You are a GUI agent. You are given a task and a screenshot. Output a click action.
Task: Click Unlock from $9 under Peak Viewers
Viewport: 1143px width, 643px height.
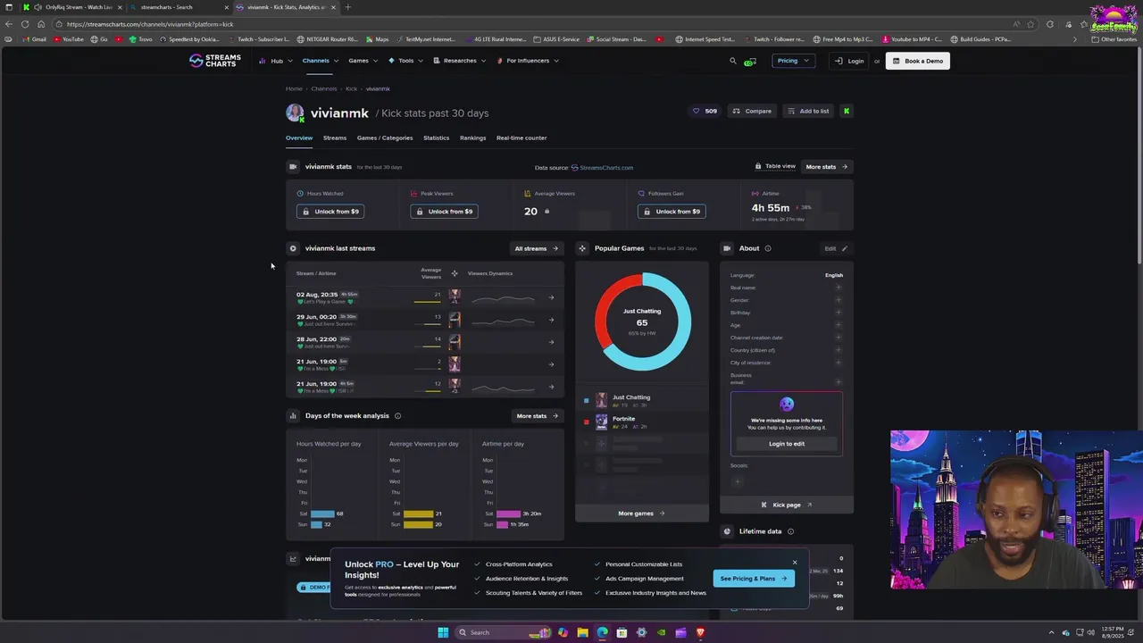[x=444, y=212]
